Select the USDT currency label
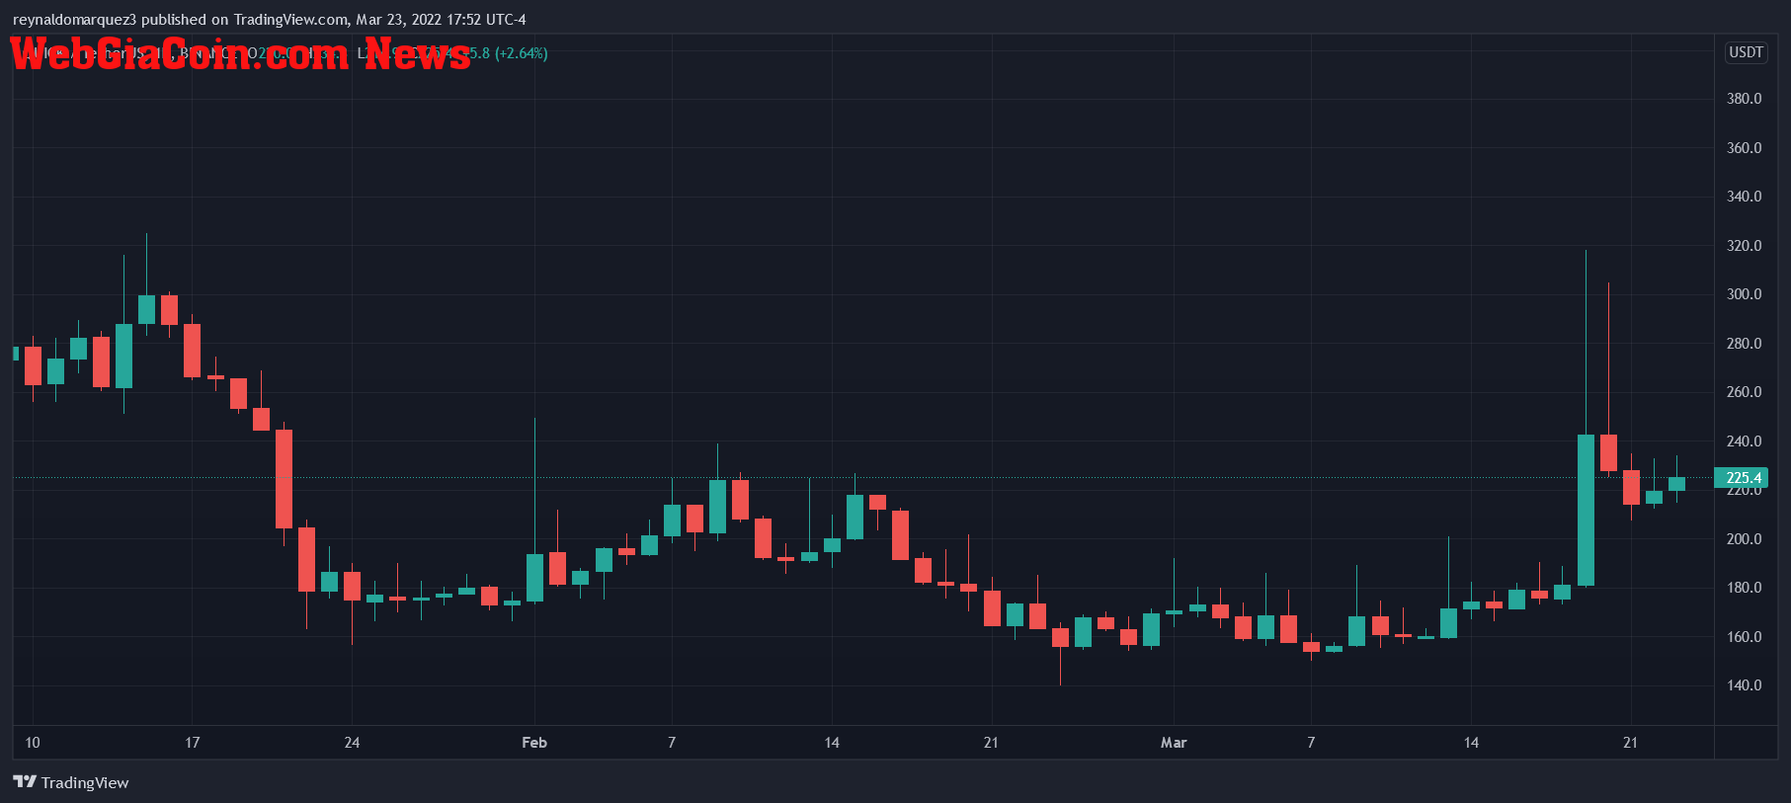The width and height of the screenshot is (1791, 803). 1746,52
